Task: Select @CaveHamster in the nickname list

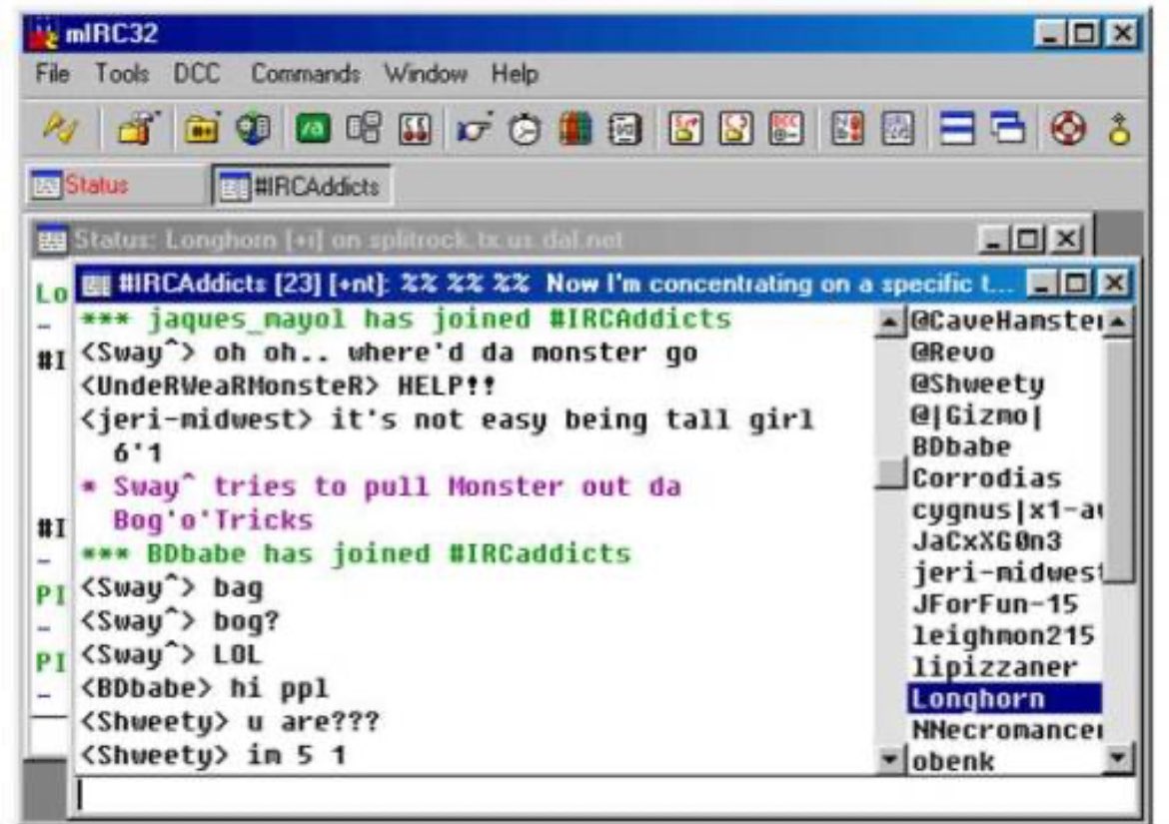Action: point(1004,322)
